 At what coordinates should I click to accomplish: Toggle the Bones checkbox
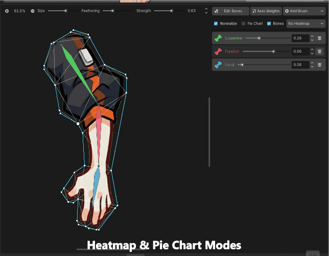[269, 24]
